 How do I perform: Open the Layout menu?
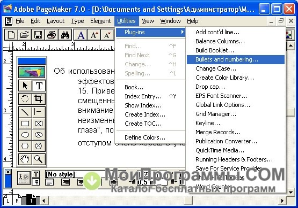coord(56,21)
